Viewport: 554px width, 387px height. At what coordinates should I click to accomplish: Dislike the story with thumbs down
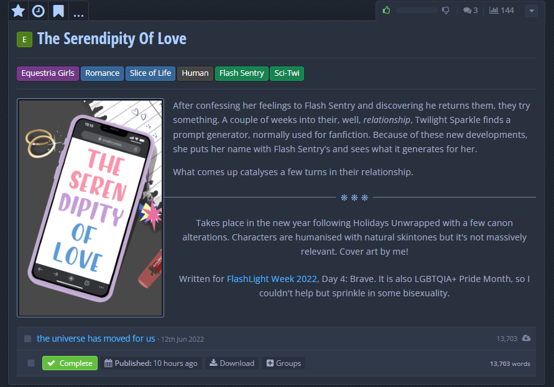(x=446, y=10)
